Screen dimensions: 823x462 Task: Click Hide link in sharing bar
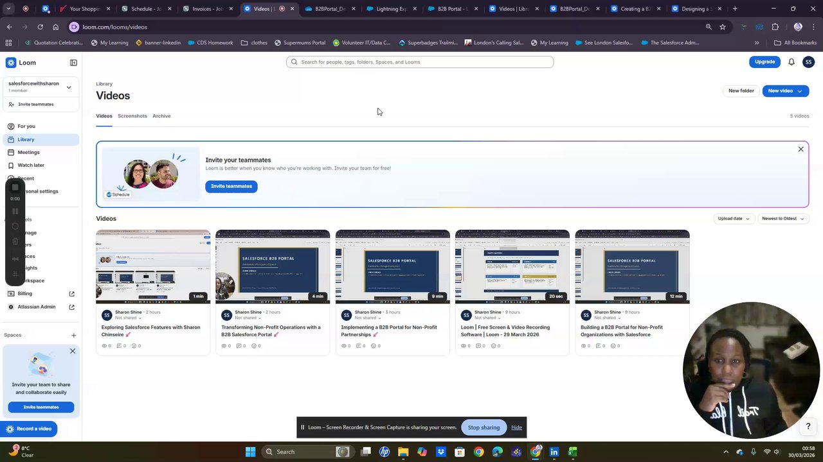pos(516,427)
